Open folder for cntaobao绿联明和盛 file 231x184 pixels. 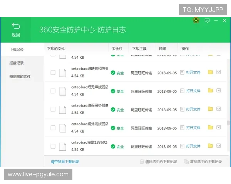(210, 72)
